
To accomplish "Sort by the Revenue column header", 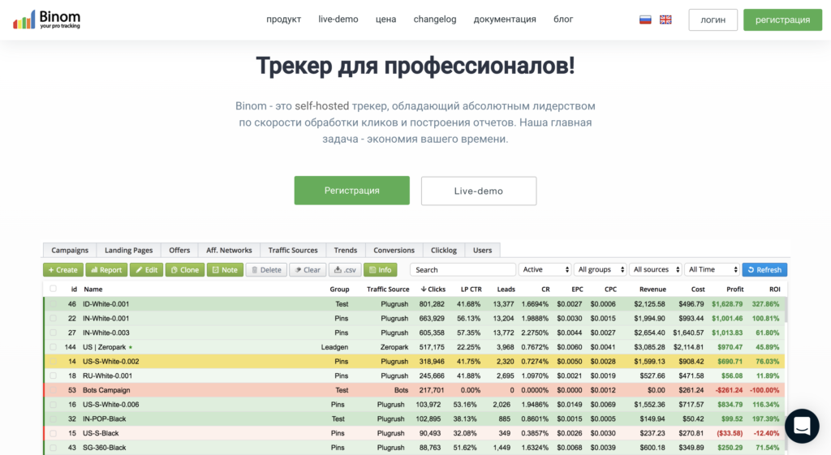I will point(652,290).
